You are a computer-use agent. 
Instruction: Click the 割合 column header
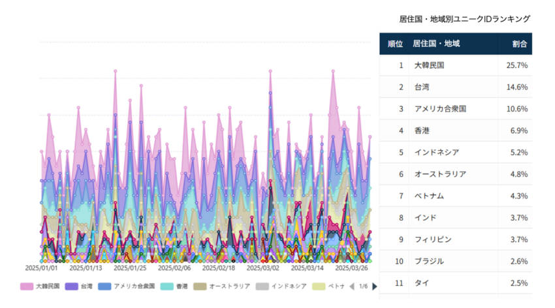520,44
